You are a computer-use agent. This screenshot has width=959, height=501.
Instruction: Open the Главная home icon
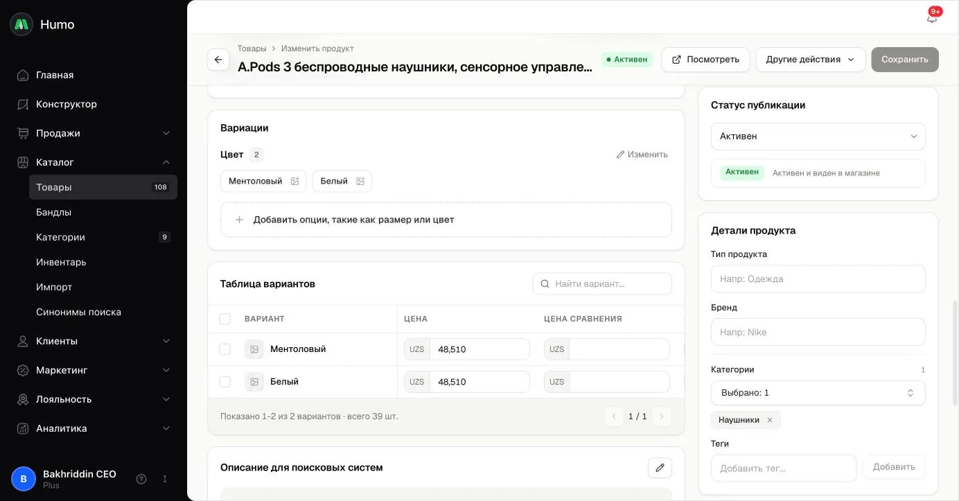[x=23, y=75]
